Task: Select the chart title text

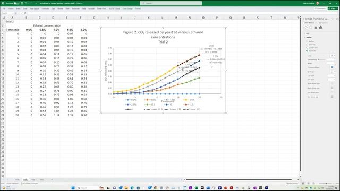Action: pyautogui.click(x=163, y=37)
